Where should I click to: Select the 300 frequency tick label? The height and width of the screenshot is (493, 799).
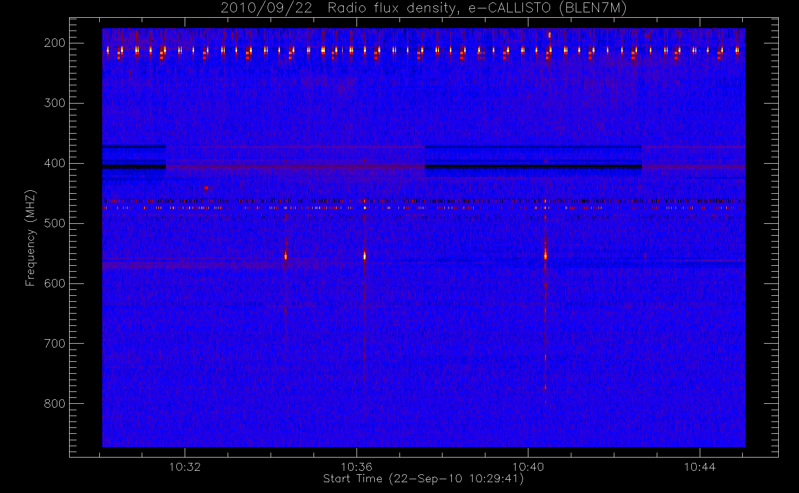point(55,103)
